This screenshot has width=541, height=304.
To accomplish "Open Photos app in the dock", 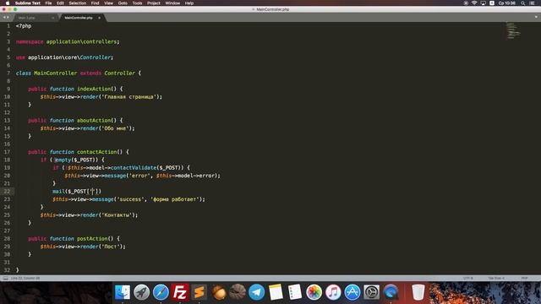I will 314,292.
